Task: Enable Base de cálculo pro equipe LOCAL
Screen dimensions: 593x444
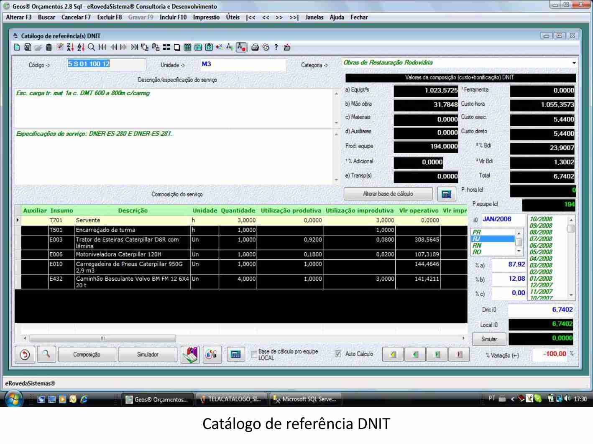Action: point(254,355)
